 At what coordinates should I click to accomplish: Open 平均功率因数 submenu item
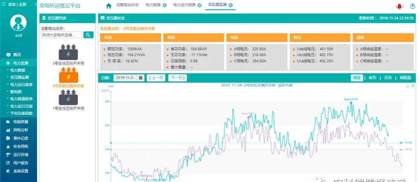pos(21,113)
